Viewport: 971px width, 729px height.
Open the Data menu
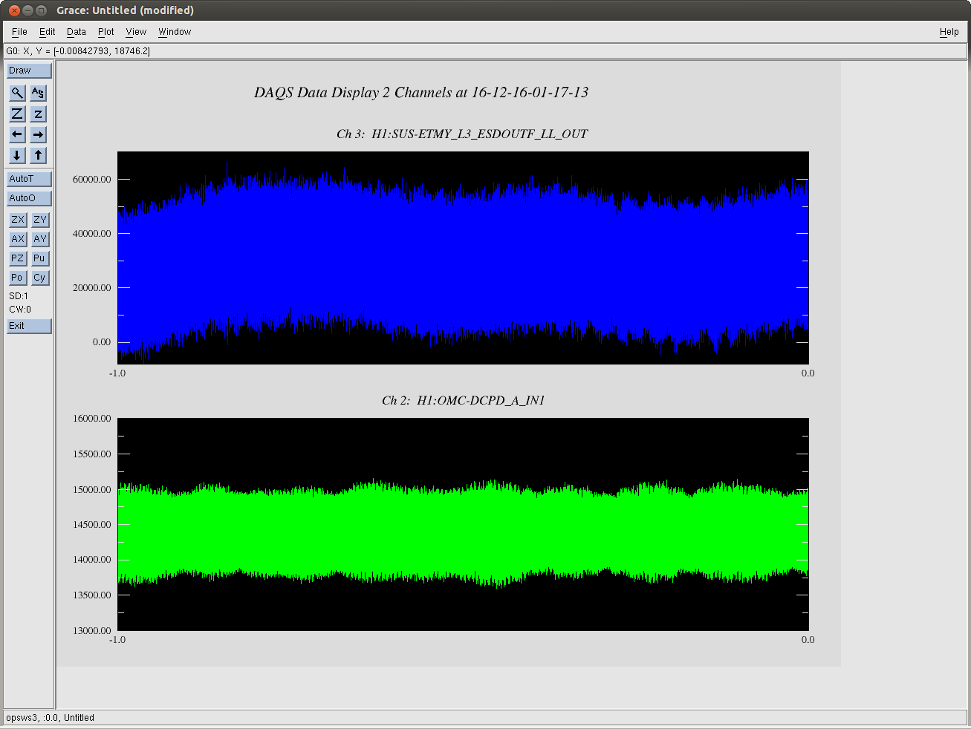[76, 32]
